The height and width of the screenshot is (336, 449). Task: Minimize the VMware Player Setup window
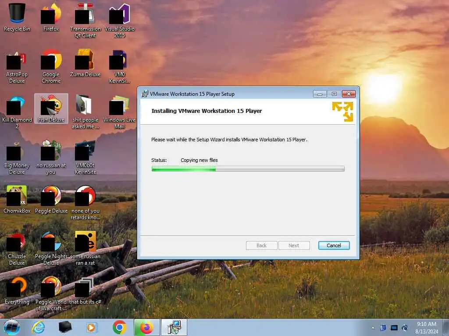320,94
